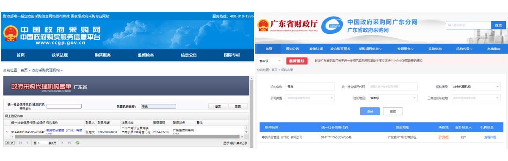This screenshot has height=161, width=508.
Task: Click the white 重置 button beside 查询
Action: tap(392, 111)
